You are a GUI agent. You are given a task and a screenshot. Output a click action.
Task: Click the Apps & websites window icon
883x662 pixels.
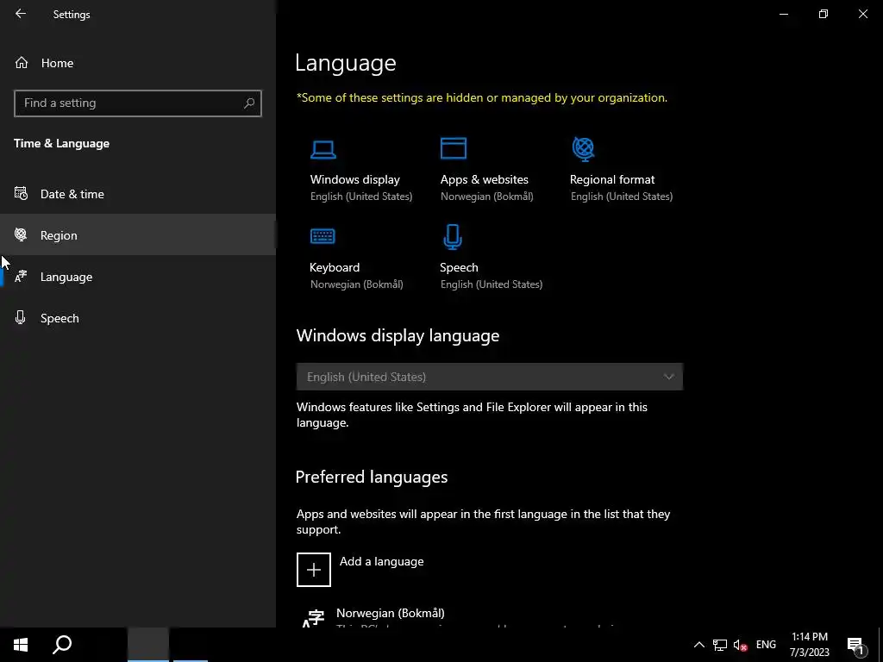coord(454,148)
